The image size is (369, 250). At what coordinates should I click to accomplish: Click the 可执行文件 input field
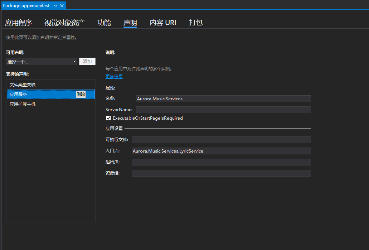221,140
